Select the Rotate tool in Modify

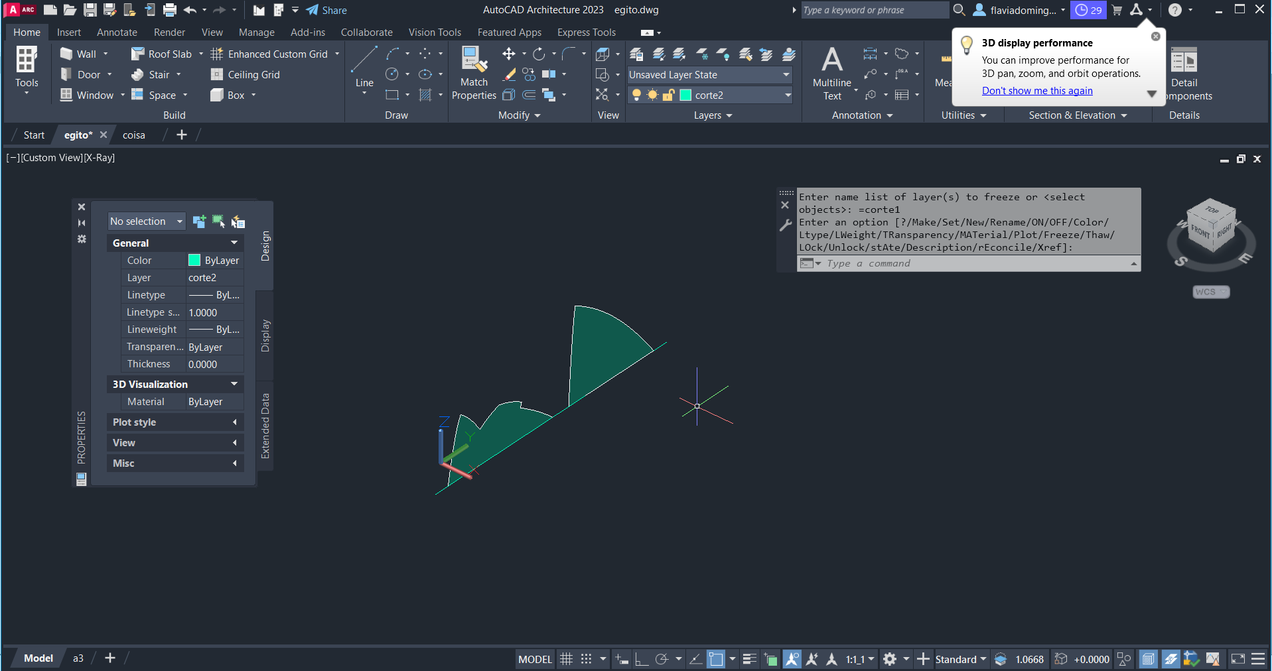click(x=539, y=54)
